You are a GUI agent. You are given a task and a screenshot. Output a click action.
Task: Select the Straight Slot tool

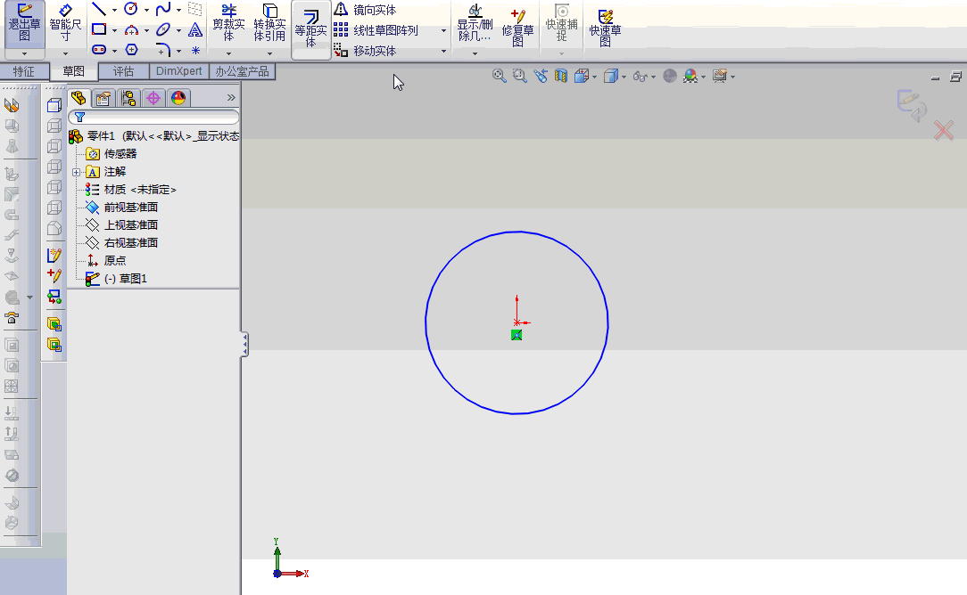tap(99, 50)
